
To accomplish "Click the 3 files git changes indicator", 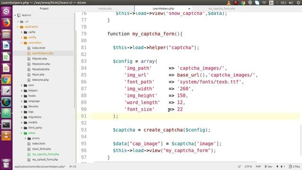I will pos(294,167).
